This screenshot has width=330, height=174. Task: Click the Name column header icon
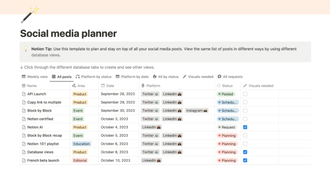point(24,85)
